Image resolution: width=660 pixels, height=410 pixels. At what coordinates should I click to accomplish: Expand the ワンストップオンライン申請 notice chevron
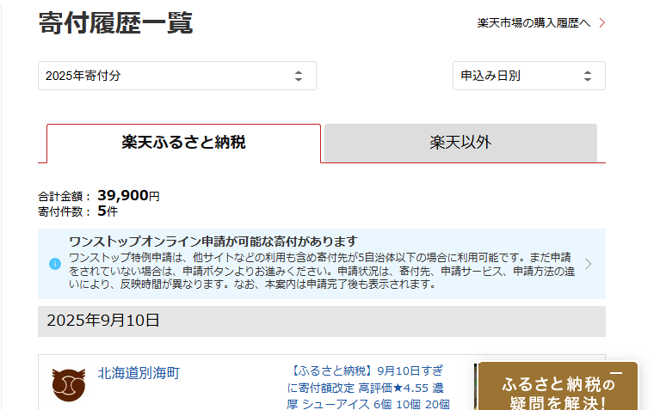[x=589, y=264]
